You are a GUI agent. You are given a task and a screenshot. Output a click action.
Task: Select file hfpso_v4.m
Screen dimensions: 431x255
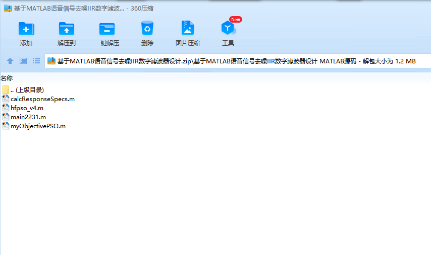27,108
